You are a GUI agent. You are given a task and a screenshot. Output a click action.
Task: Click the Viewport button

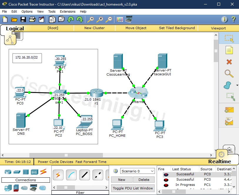point(218,28)
